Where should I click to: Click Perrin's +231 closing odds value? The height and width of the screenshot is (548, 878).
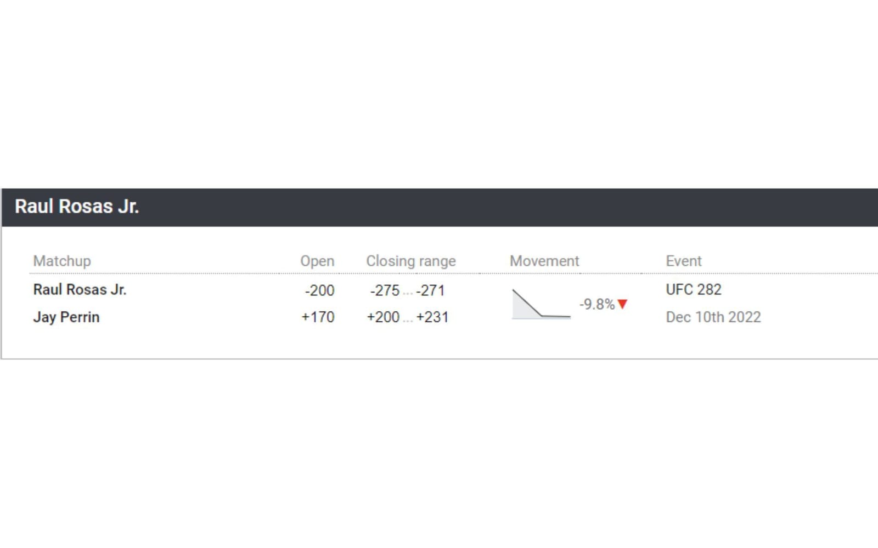click(x=433, y=317)
